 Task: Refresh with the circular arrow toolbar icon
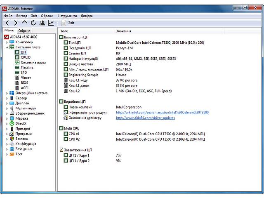[33, 23]
